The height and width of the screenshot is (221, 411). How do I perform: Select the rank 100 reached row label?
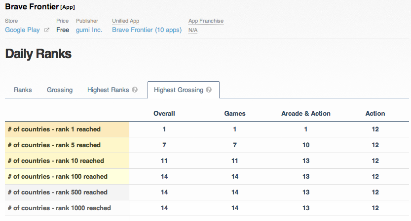tap(67, 176)
